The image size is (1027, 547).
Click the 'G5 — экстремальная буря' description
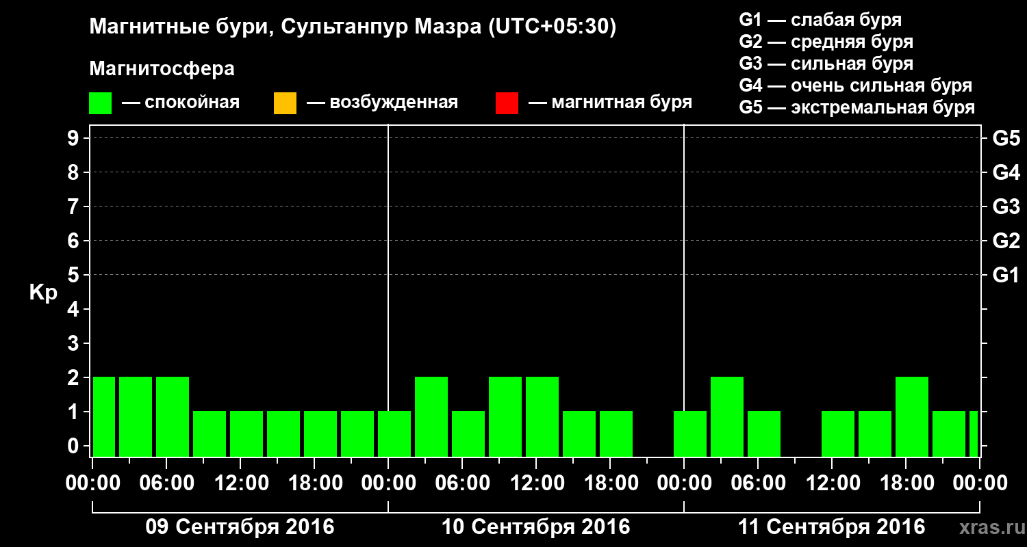[x=857, y=107]
